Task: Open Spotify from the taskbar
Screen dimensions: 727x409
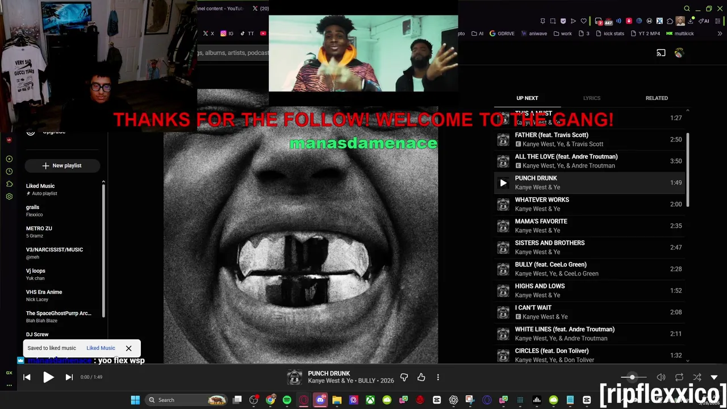Action: pos(287,400)
